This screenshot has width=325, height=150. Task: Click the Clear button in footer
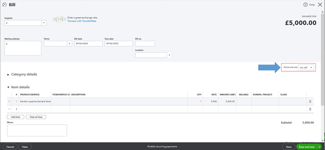coord(25,147)
